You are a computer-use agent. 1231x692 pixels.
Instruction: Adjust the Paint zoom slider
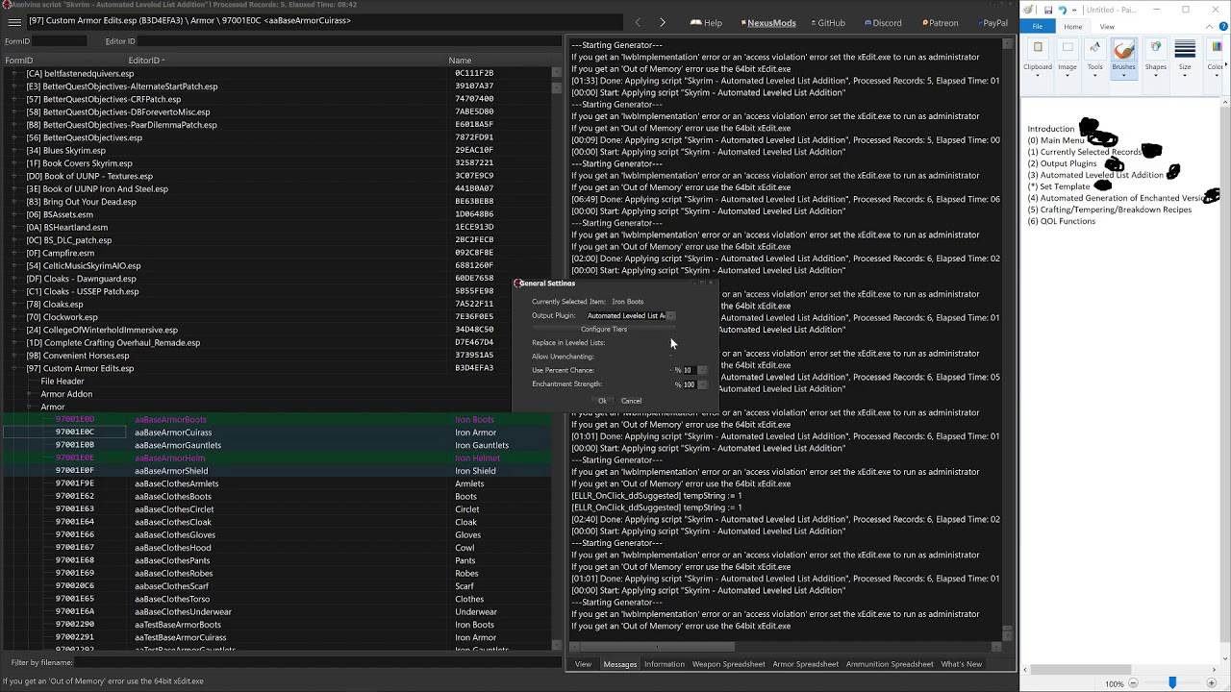[x=1171, y=682]
